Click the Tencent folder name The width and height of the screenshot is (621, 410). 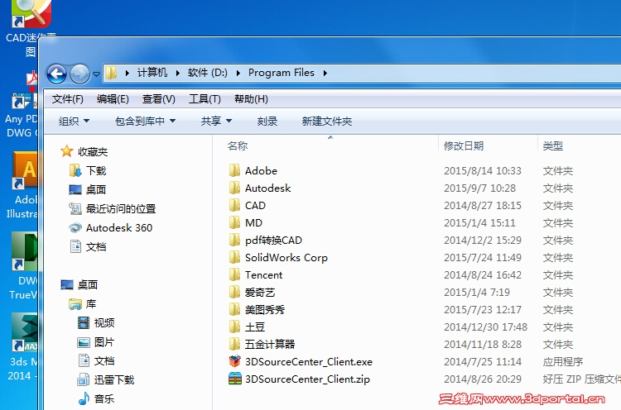pos(264,274)
